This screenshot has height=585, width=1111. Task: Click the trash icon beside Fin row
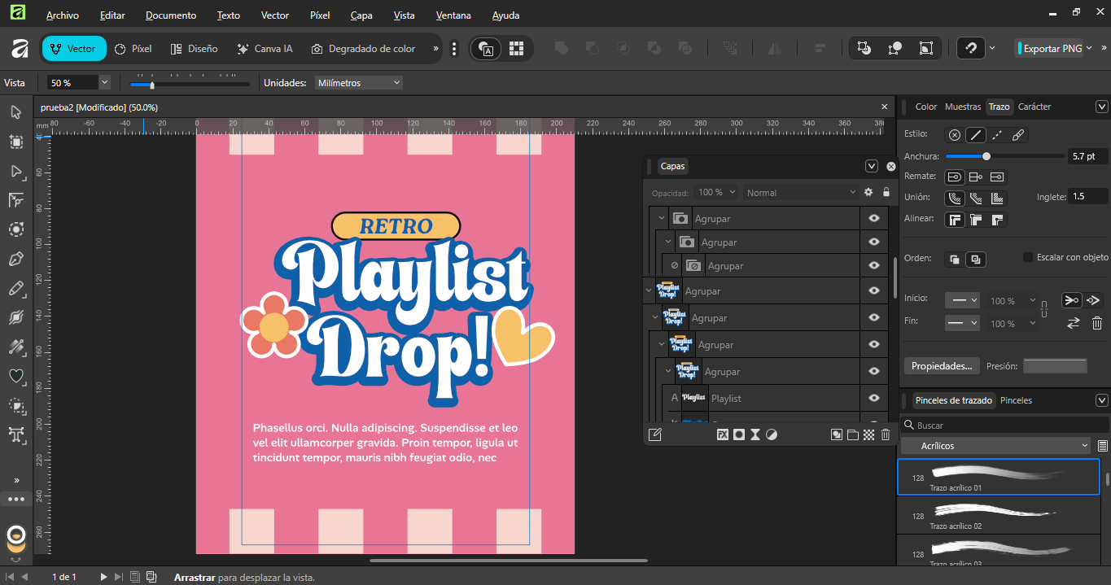pos(1096,323)
